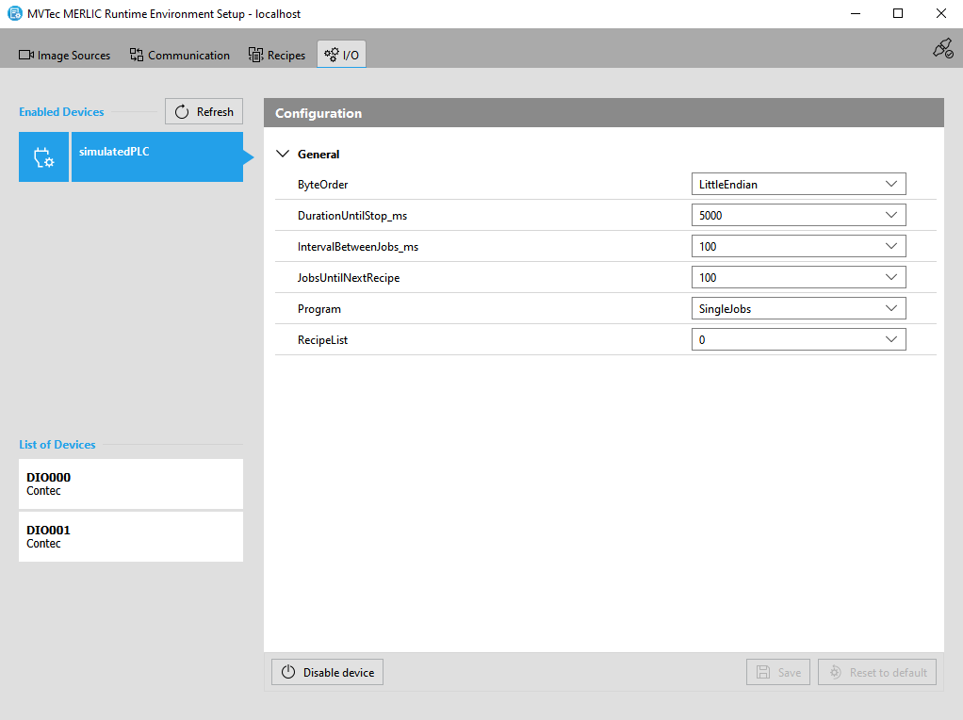Expand the DurationUntilStop_ms dropdown

tap(798, 216)
